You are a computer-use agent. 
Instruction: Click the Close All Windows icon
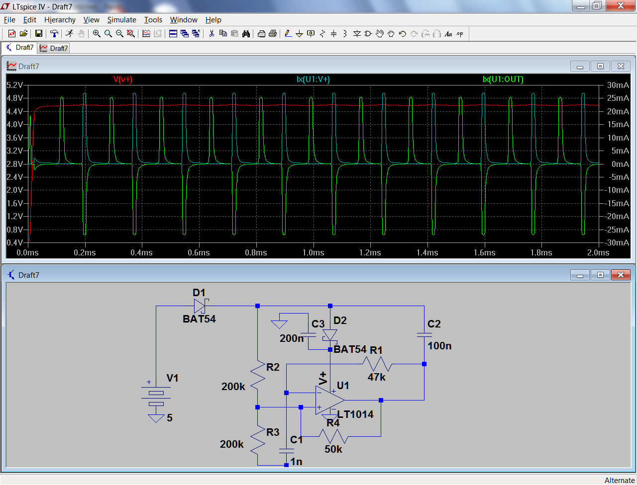196,33
